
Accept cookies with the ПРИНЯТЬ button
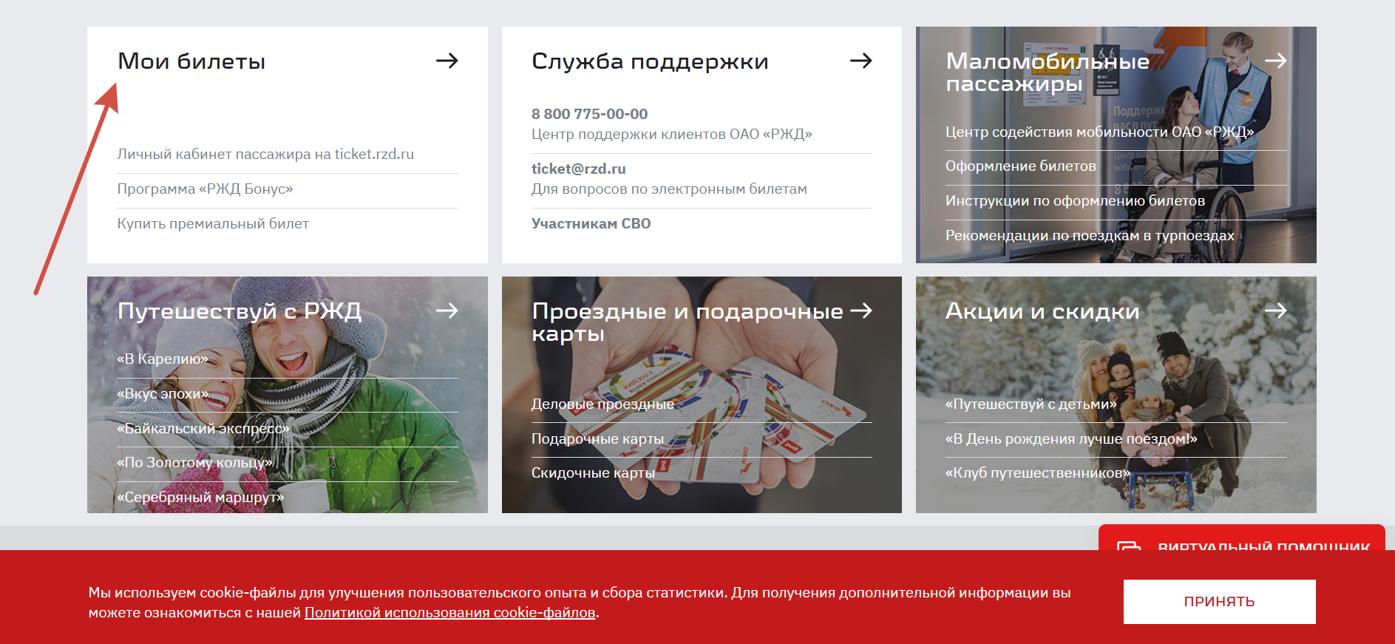click(x=1219, y=602)
